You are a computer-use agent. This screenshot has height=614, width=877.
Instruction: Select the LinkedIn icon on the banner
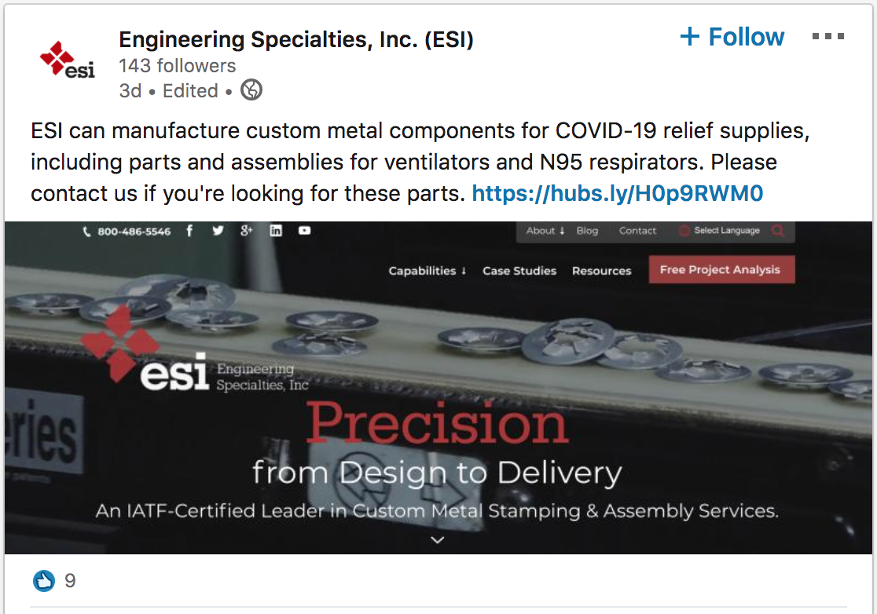(276, 230)
